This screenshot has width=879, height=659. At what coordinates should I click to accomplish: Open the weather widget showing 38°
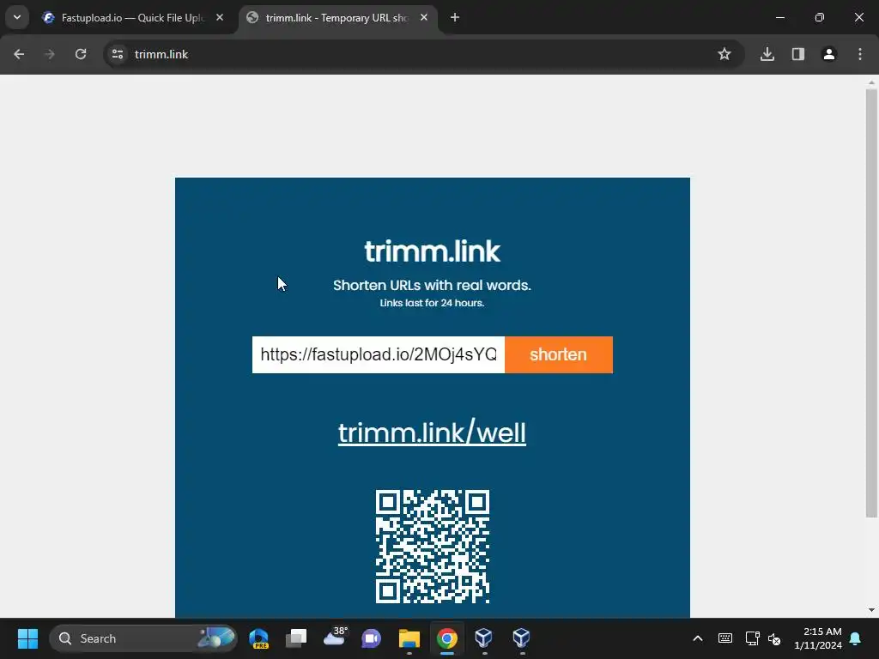(335, 638)
